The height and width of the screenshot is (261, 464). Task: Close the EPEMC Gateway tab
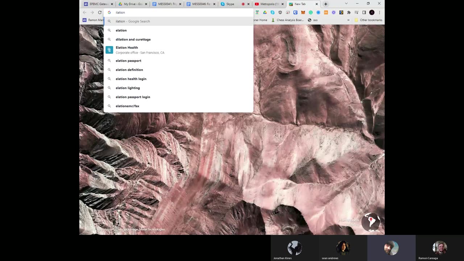(112, 4)
